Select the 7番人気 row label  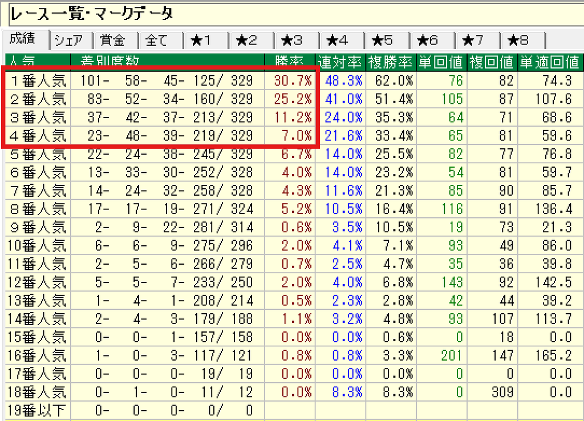point(38,191)
